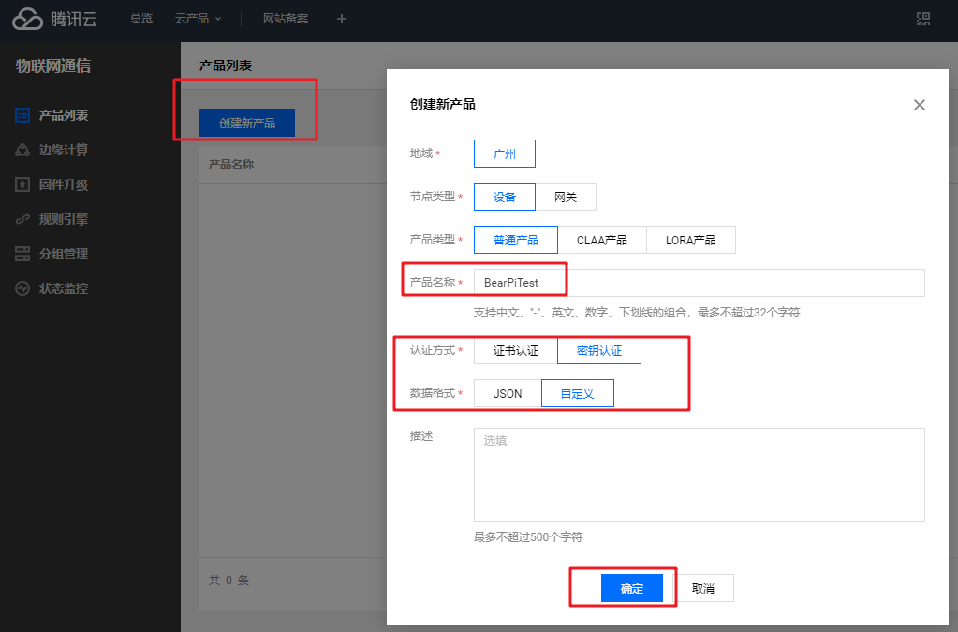958x632 pixels.
Task: Choose 普通产品 product type
Action: (516, 240)
